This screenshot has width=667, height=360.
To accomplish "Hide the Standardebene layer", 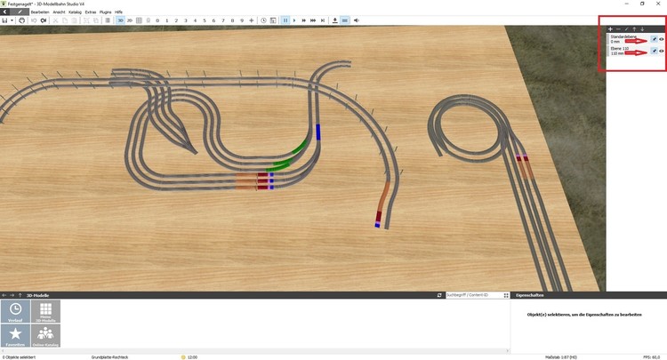I will tap(662, 39).
